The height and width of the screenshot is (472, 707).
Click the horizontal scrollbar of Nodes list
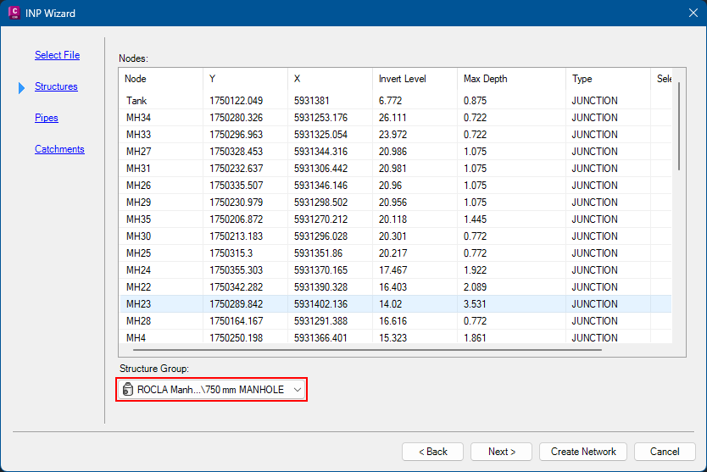[367, 349]
